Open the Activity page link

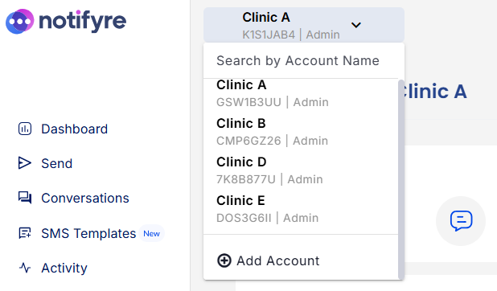[x=64, y=268]
